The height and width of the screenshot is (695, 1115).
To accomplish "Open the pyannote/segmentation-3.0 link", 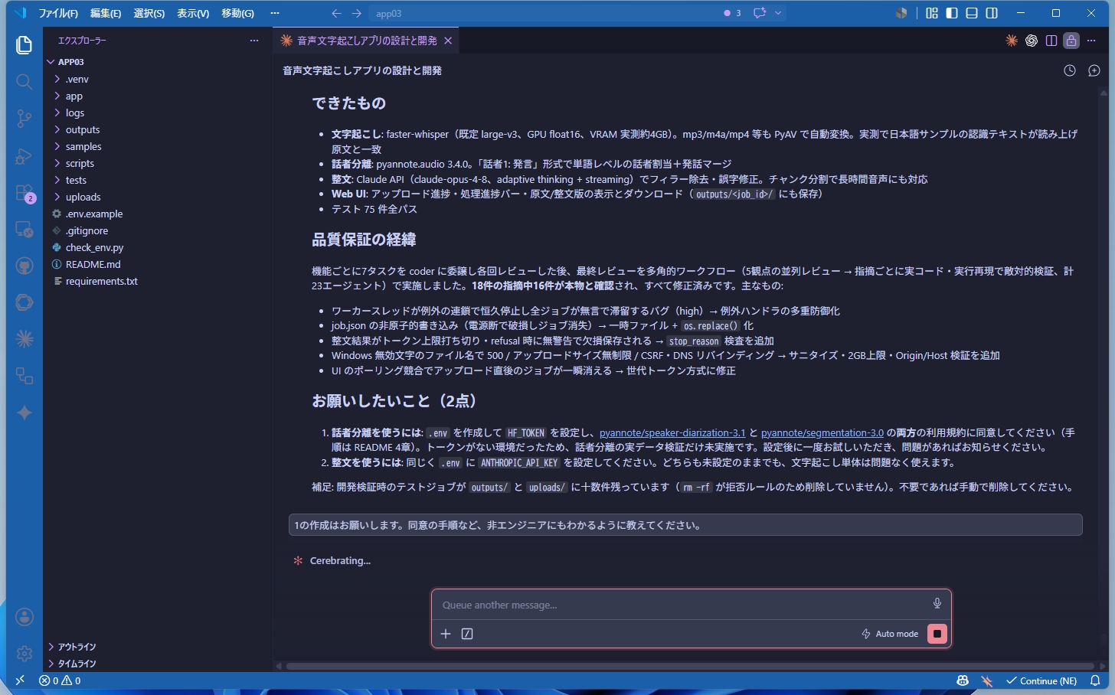I will (x=822, y=432).
